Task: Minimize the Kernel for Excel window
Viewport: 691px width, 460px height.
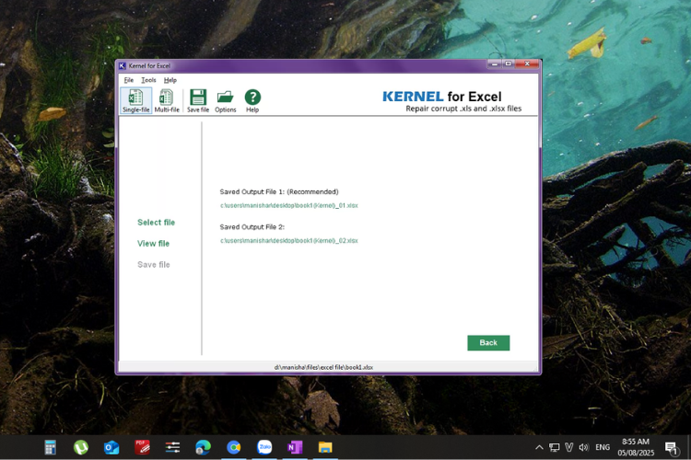Action: 495,63
